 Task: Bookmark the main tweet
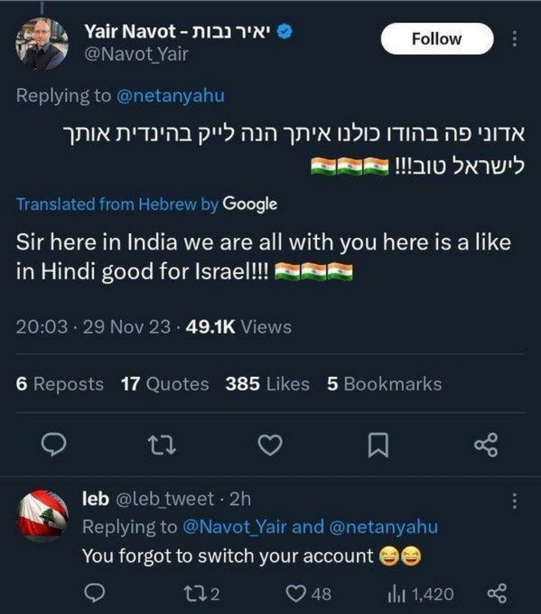click(x=379, y=445)
